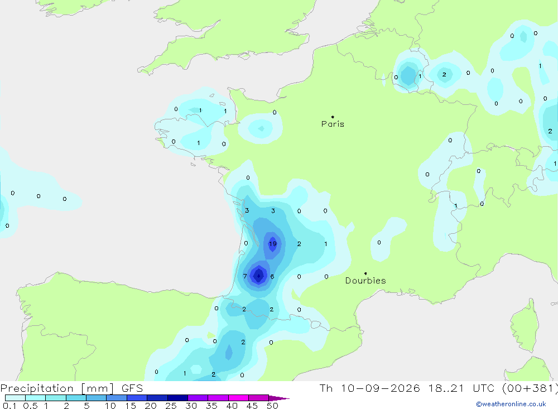Pick the 5–10 mm legend color swatch
Image resolution: width=558 pixels, height=409 pixels.
tap(96, 398)
